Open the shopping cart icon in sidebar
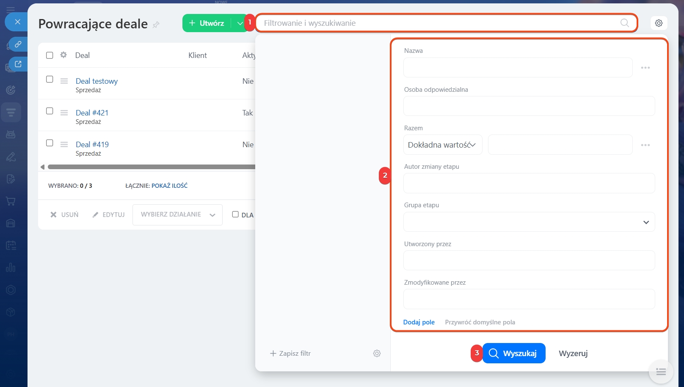 [11, 201]
